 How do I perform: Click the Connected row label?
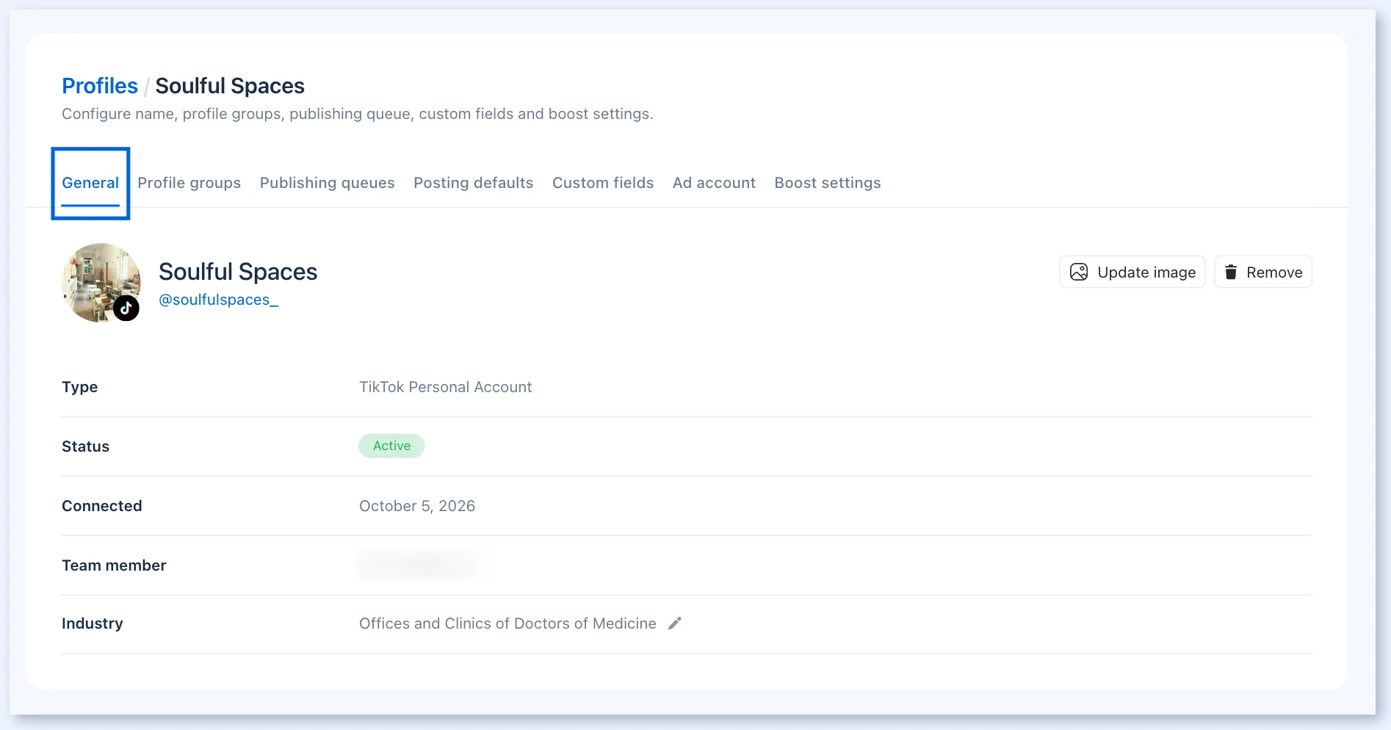pyautogui.click(x=102, y=506)
